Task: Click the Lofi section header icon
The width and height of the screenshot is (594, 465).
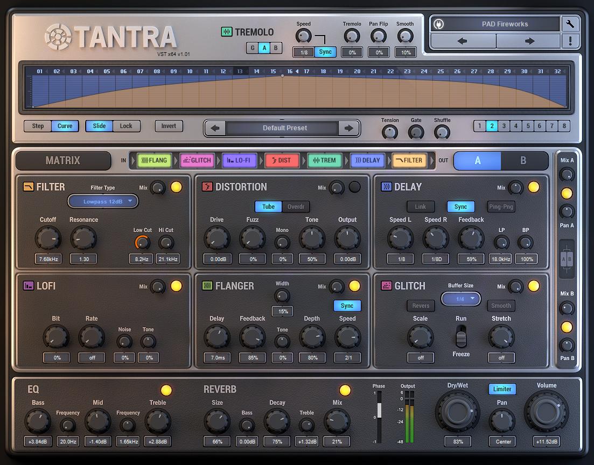Action: (29, 286)
